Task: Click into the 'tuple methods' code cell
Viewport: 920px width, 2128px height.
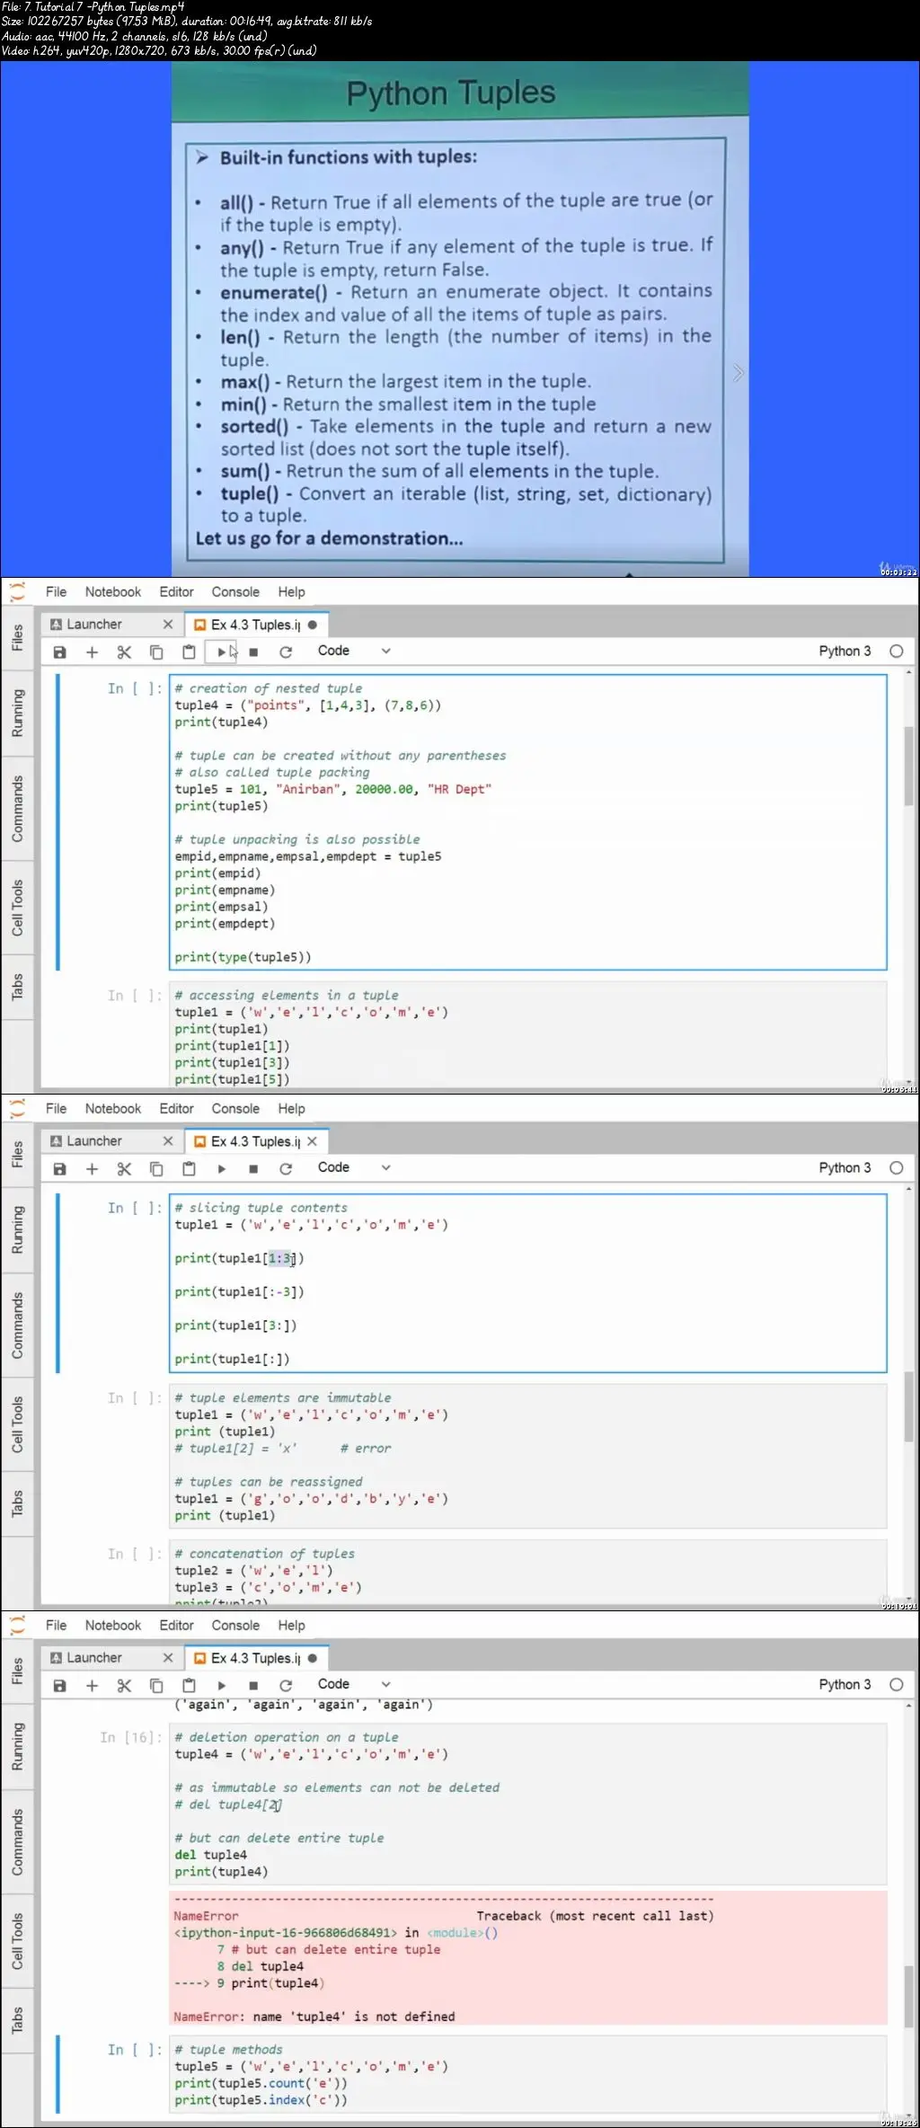Action: pyautogui.click(x=528, y=2075)
